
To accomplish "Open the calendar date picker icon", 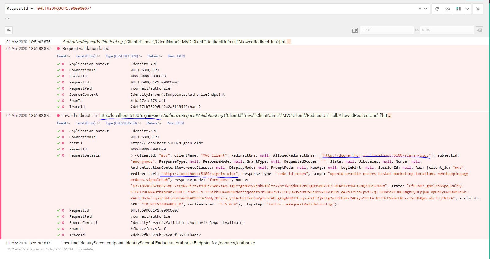I will 354,30.
